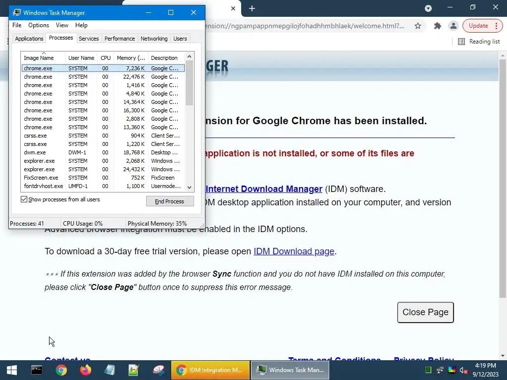507x380 pixels.
Task: Open Google Chrome pinned taskbar icon
Action: pos(61,370)
